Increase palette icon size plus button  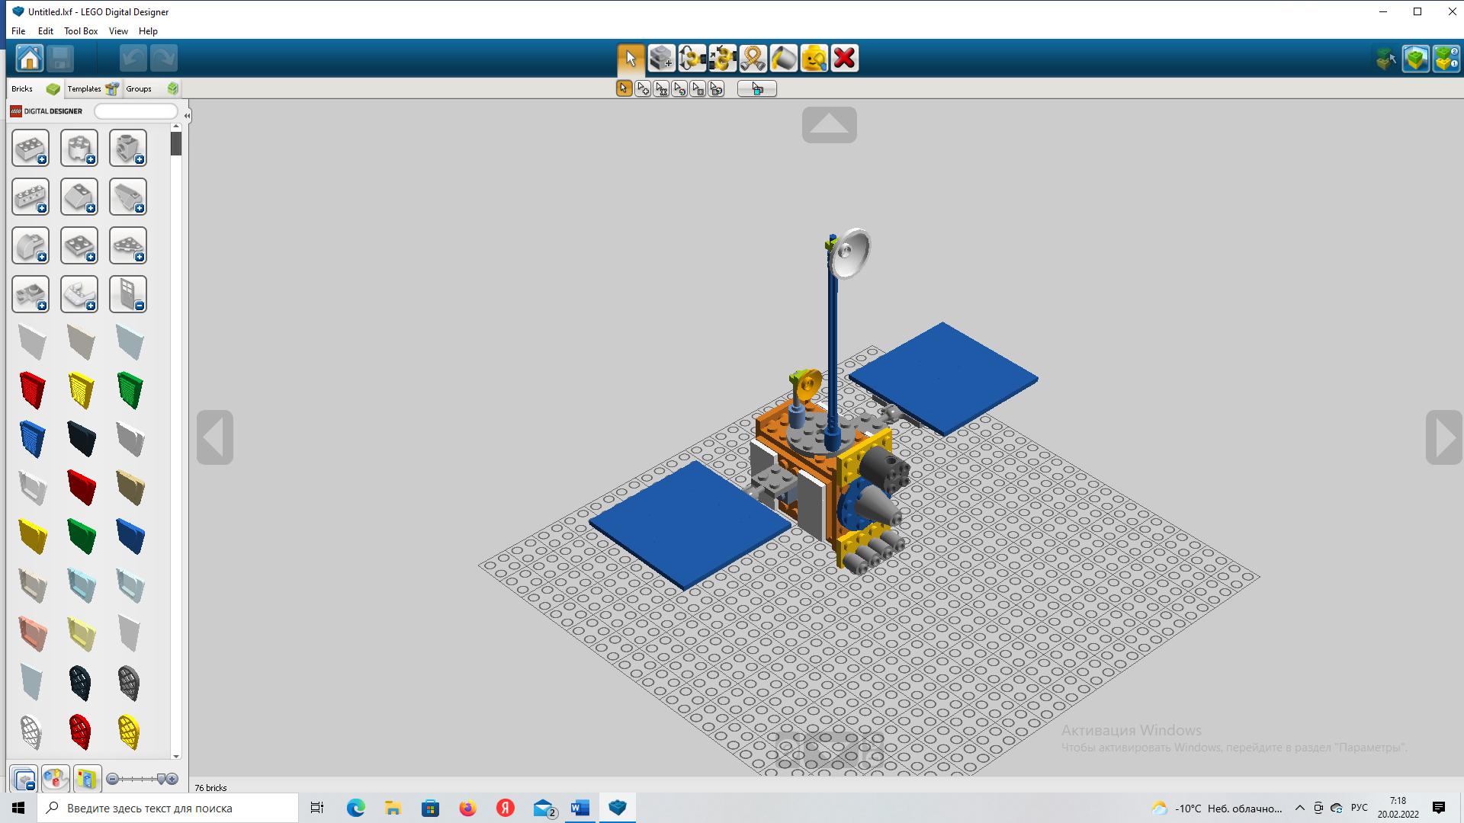[x=172, y=779]
